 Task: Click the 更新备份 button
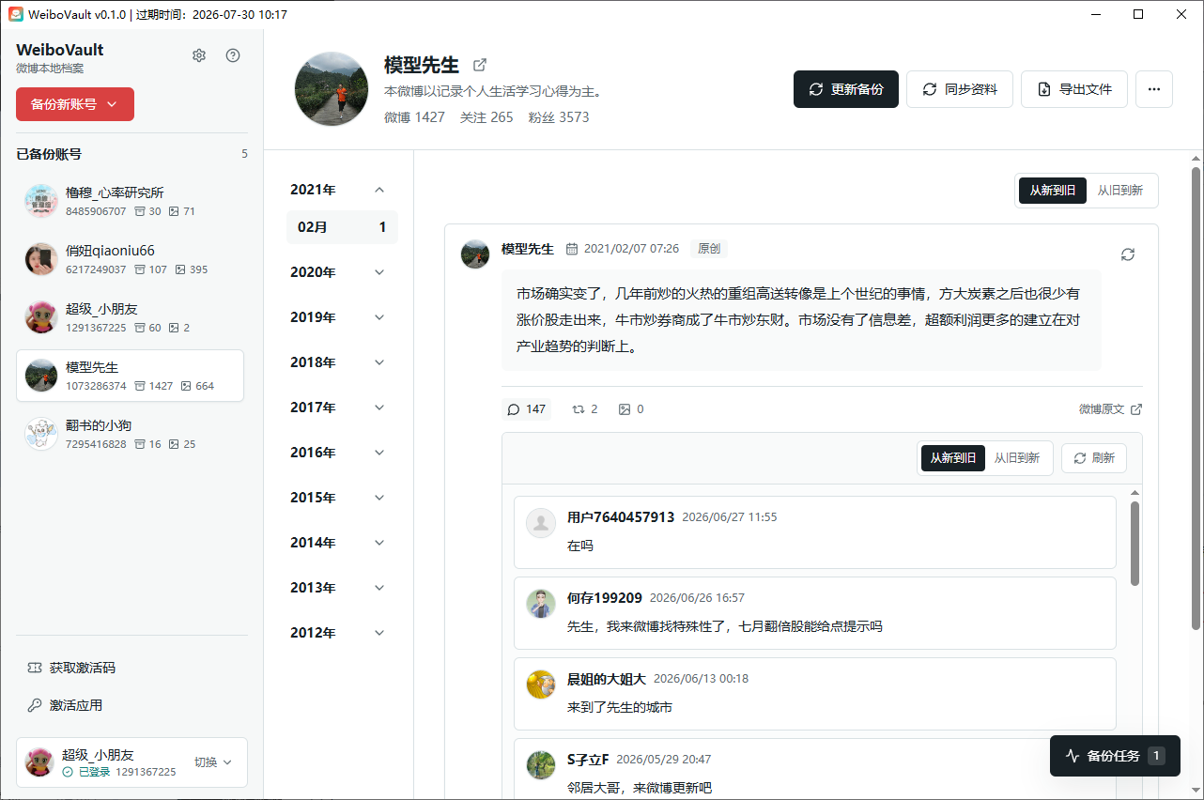pyautogui.click(x=845, y=89)
